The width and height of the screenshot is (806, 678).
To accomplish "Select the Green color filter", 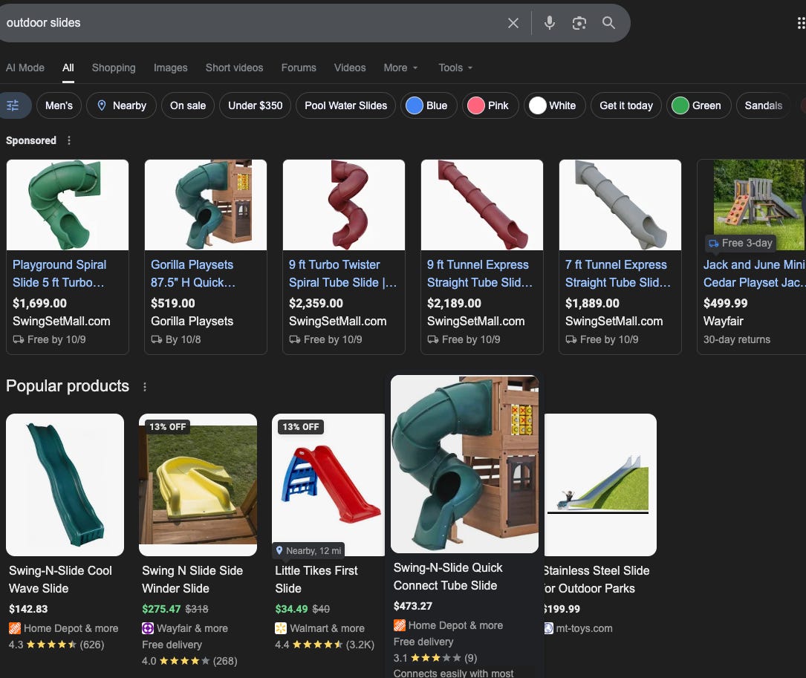I will point(698,105).
